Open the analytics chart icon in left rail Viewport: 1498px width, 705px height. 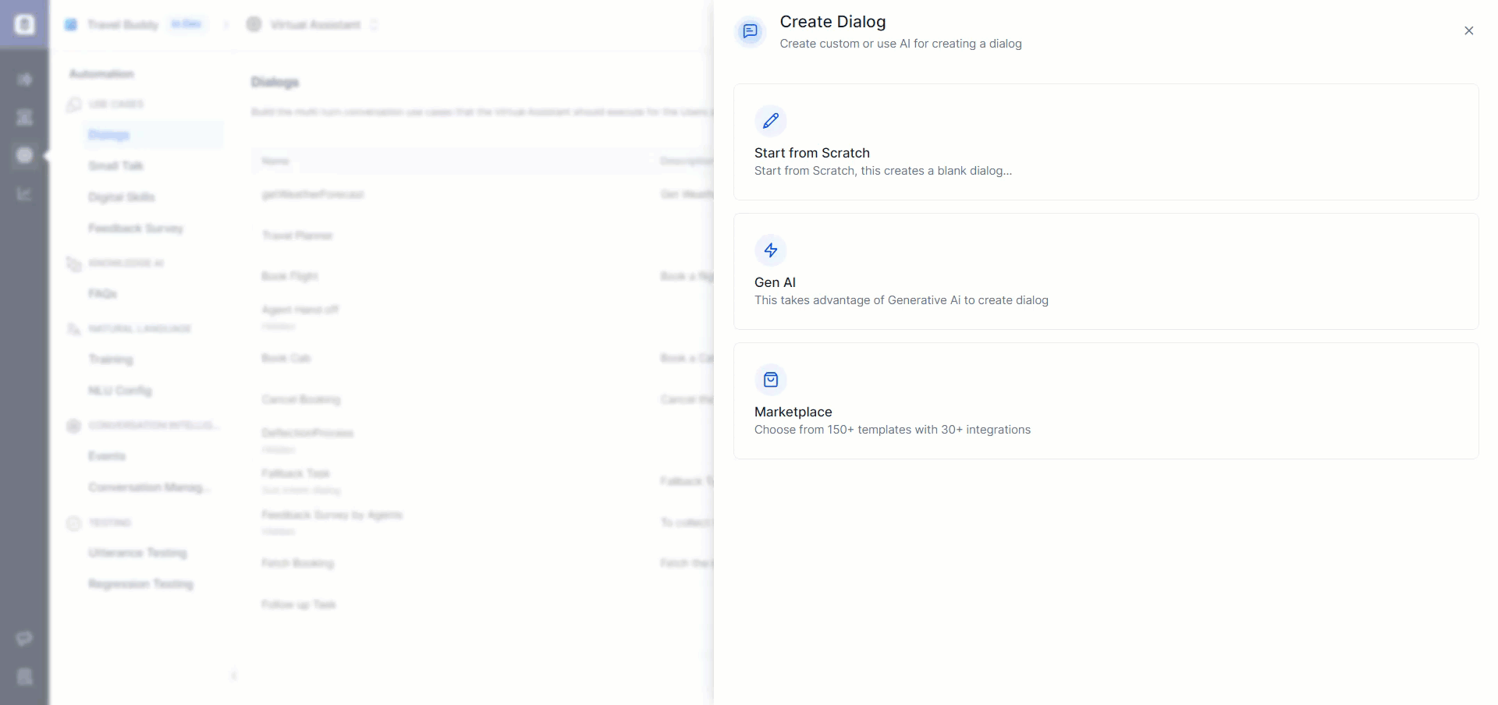point(24,193)
